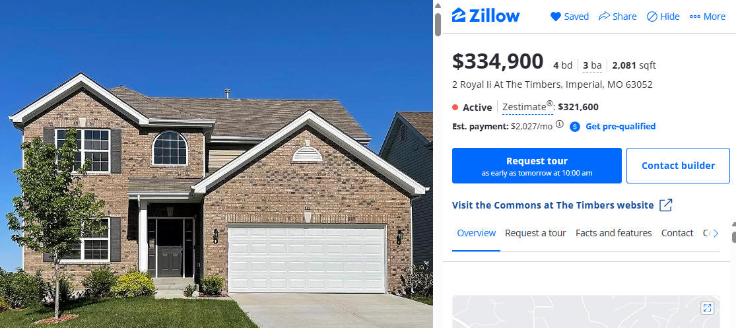This screenshot has height=328, width=736.
Task: Open the Request a tour tab
Action: pos(535,233)
